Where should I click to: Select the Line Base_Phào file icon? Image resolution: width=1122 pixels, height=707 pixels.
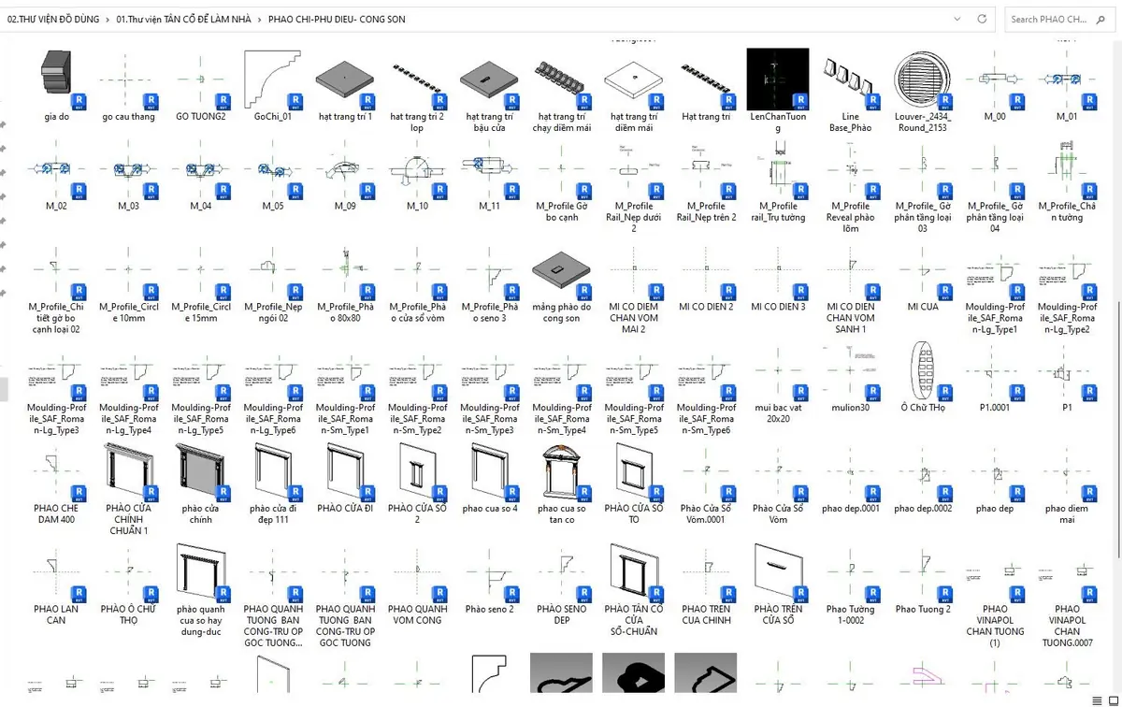pos(850,79)
